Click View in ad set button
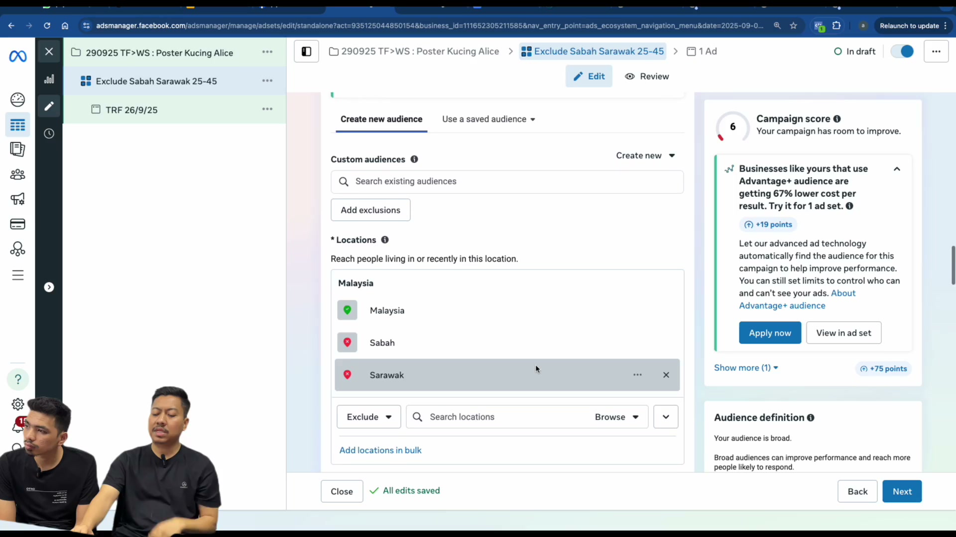 843,333
